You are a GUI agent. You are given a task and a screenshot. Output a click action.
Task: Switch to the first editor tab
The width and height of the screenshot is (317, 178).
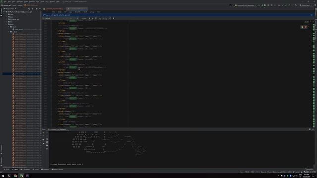[x=53, y=9]
